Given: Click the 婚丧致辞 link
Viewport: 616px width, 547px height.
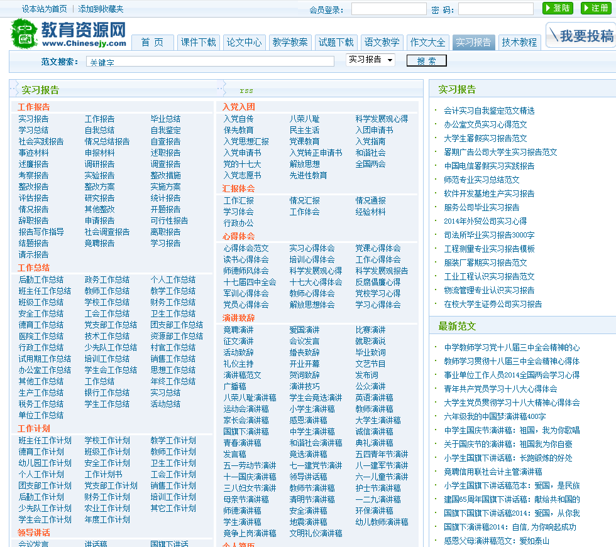Looking at the screenshot, I should 304,353.
